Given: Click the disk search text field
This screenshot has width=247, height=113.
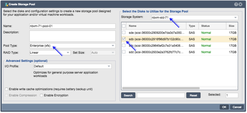Looking at the screenshot, I should coord(161,95).
